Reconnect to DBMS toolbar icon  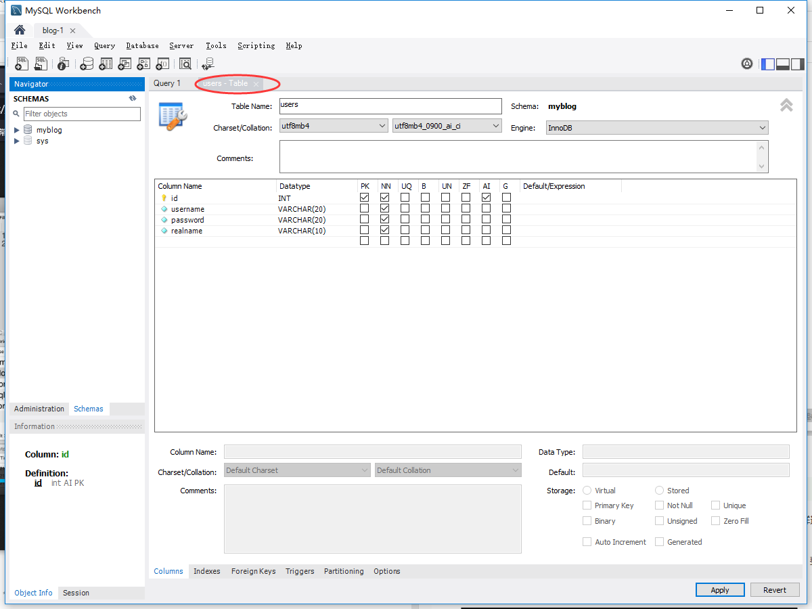tap(208, 64)
